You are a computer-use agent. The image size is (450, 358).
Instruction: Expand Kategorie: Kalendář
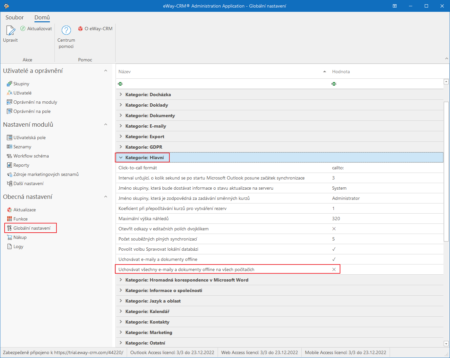click(x=121, y=311)
